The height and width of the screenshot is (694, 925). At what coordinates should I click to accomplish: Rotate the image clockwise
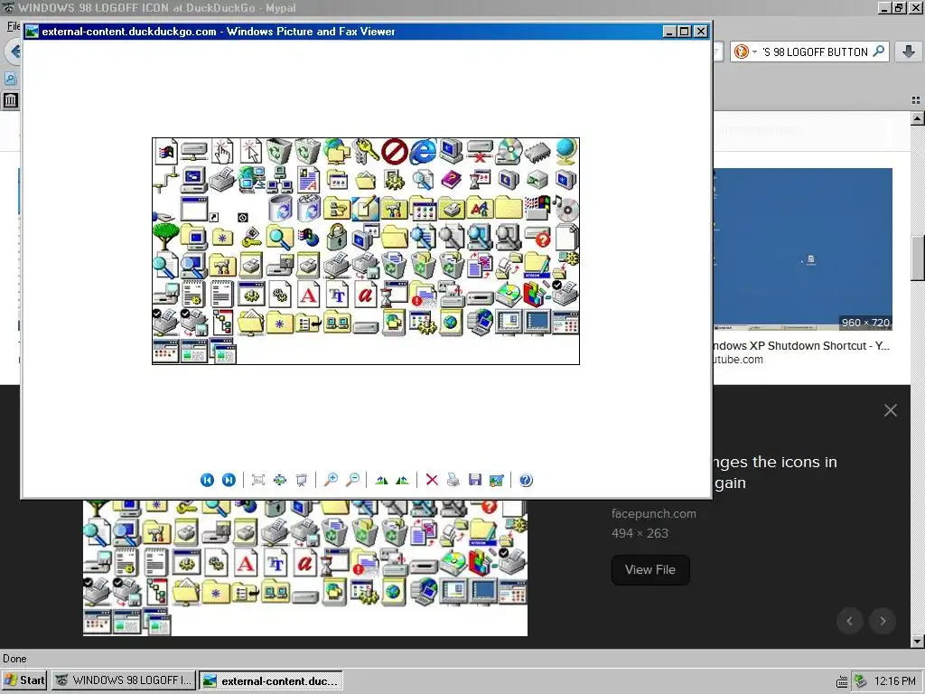[x=382, y=480]
